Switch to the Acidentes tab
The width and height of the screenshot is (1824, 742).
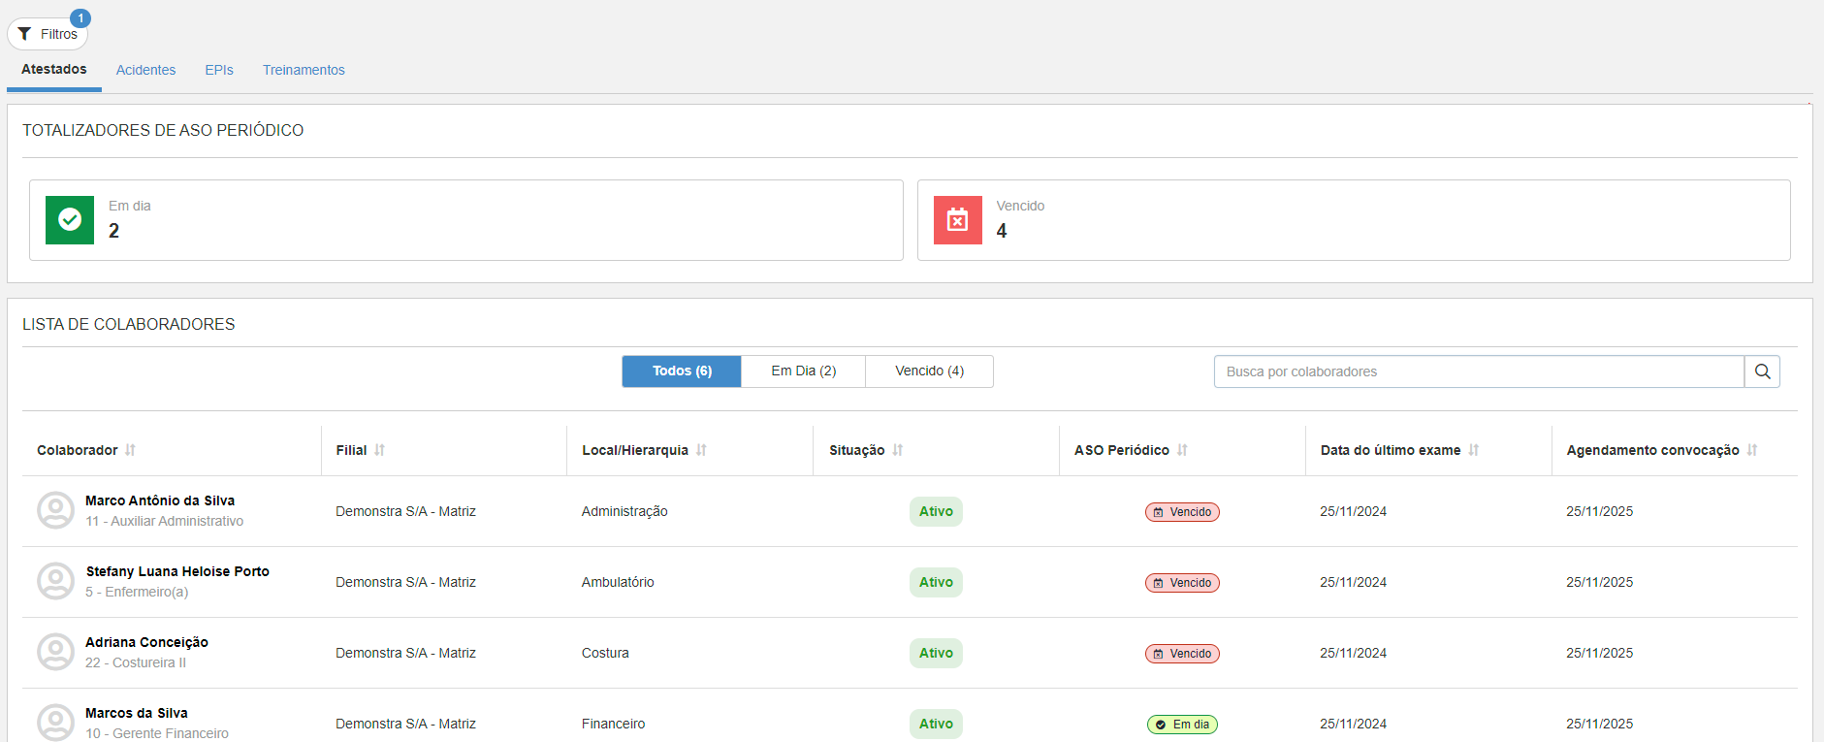145,70
